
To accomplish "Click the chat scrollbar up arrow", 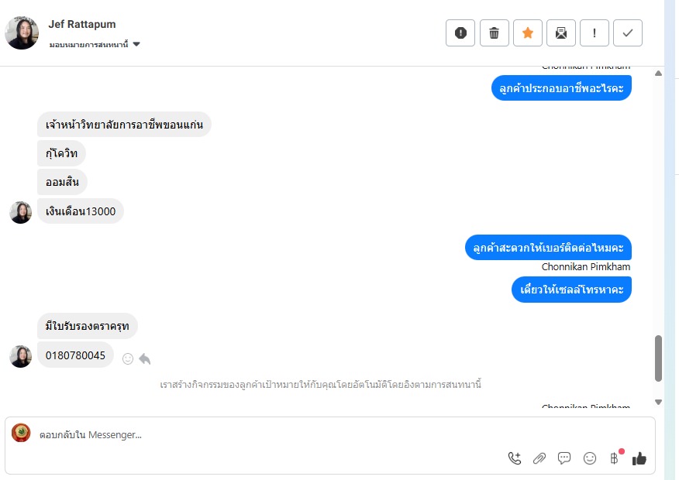I will (x=658, y=73).
